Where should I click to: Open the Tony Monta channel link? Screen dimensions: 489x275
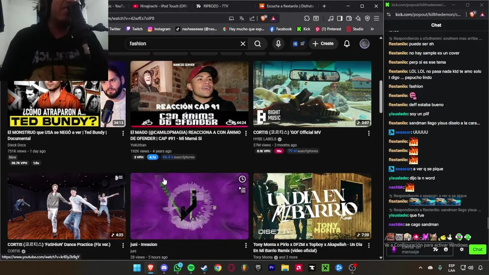pyautogui.click(x=263, y=257)
